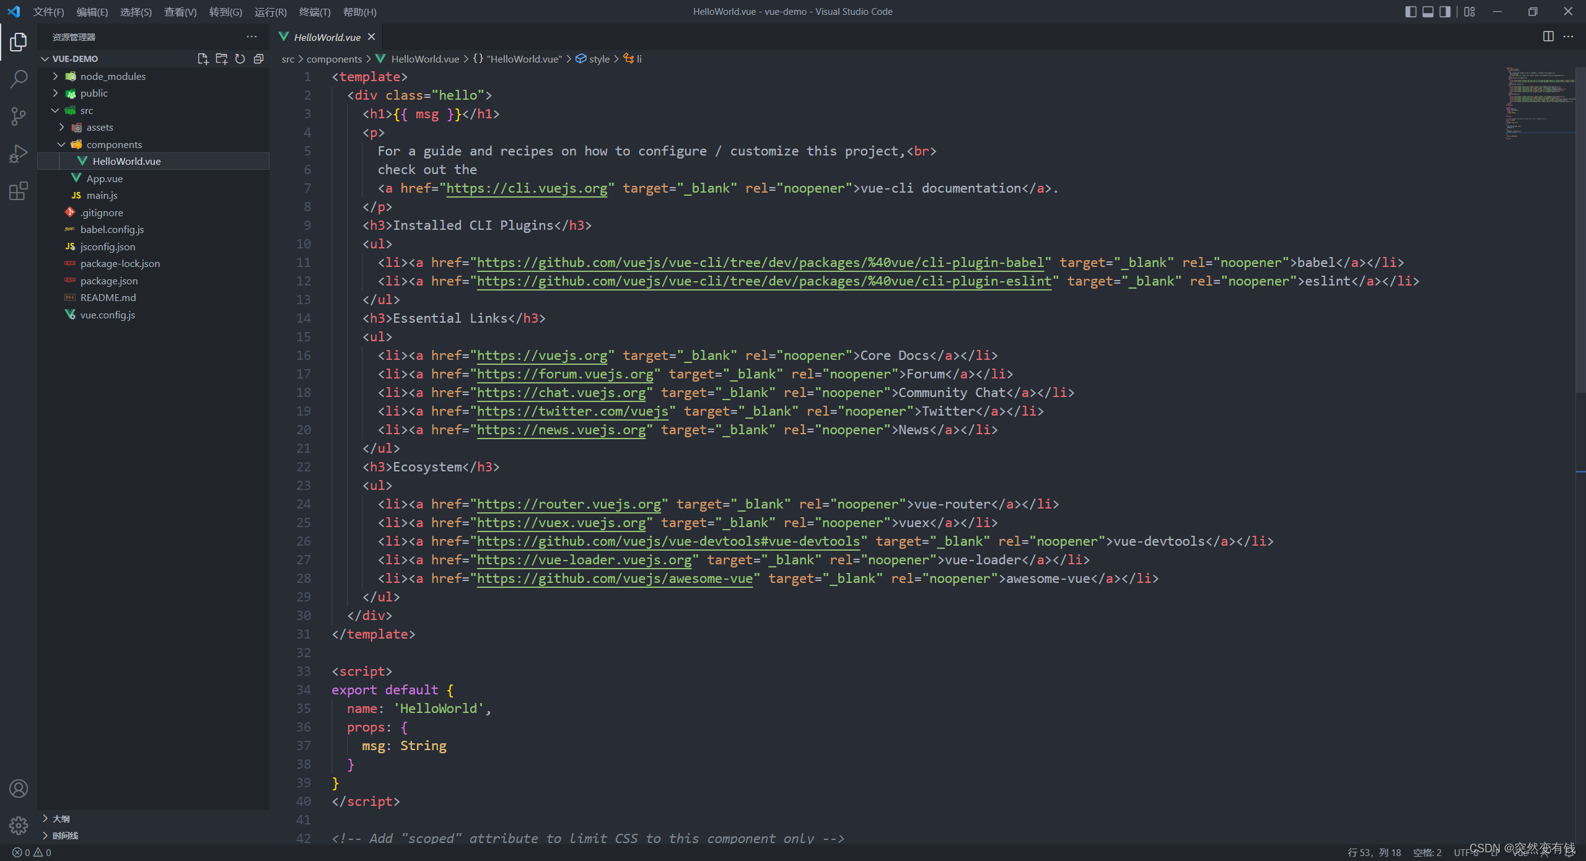Open the Explorer view in activity bar
1586x861 pixels.
point(19,42)
